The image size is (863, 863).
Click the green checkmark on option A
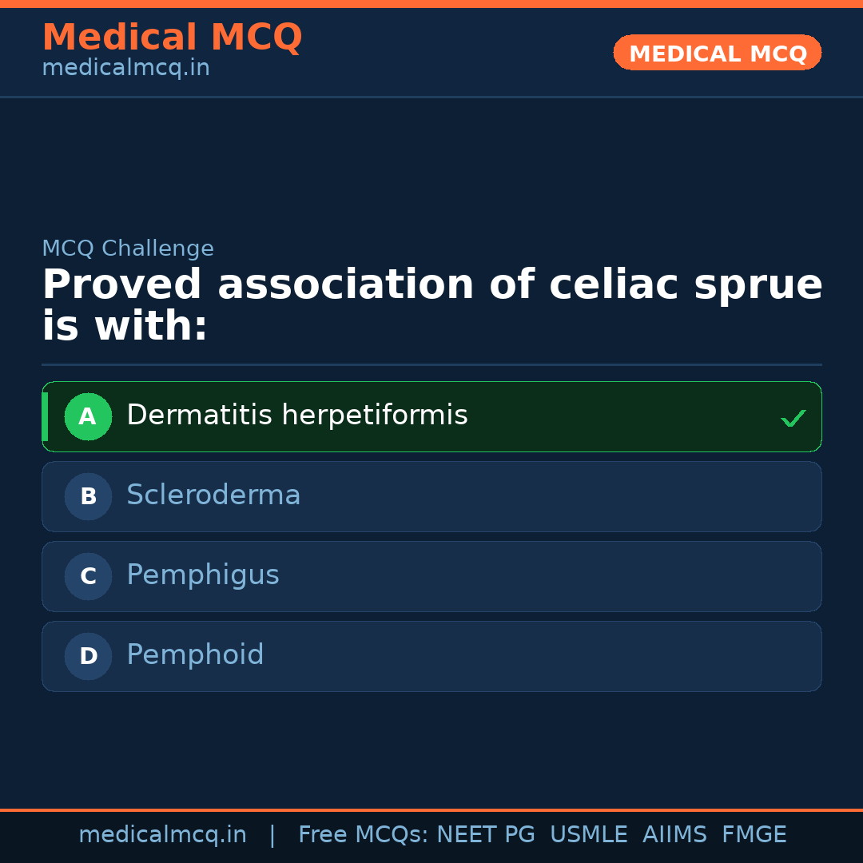793,418
